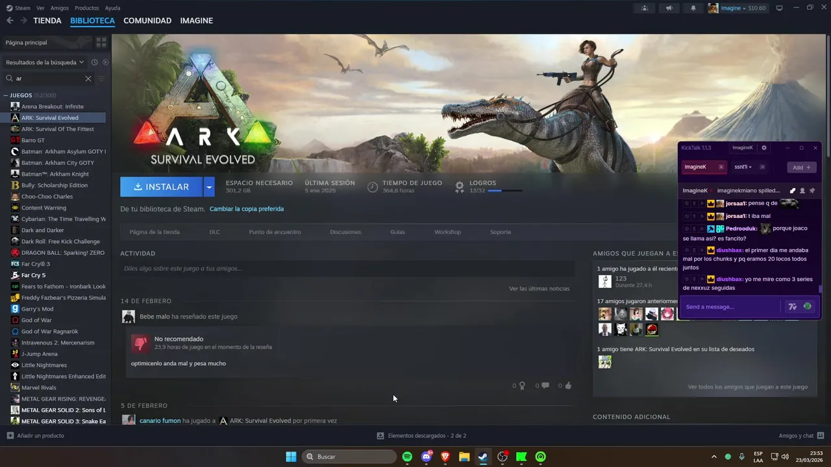Go to the TIENDA section
The width and height of the screenshot is (831, 467).
[x=47, y=21]
